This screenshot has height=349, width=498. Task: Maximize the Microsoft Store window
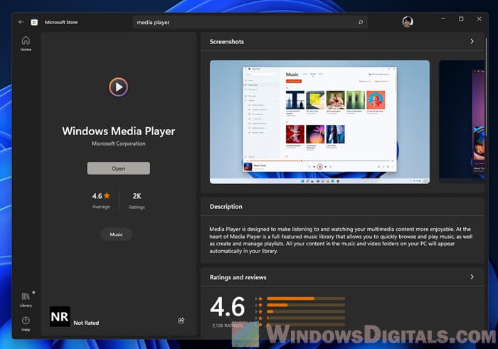click(x=461, y=19)
